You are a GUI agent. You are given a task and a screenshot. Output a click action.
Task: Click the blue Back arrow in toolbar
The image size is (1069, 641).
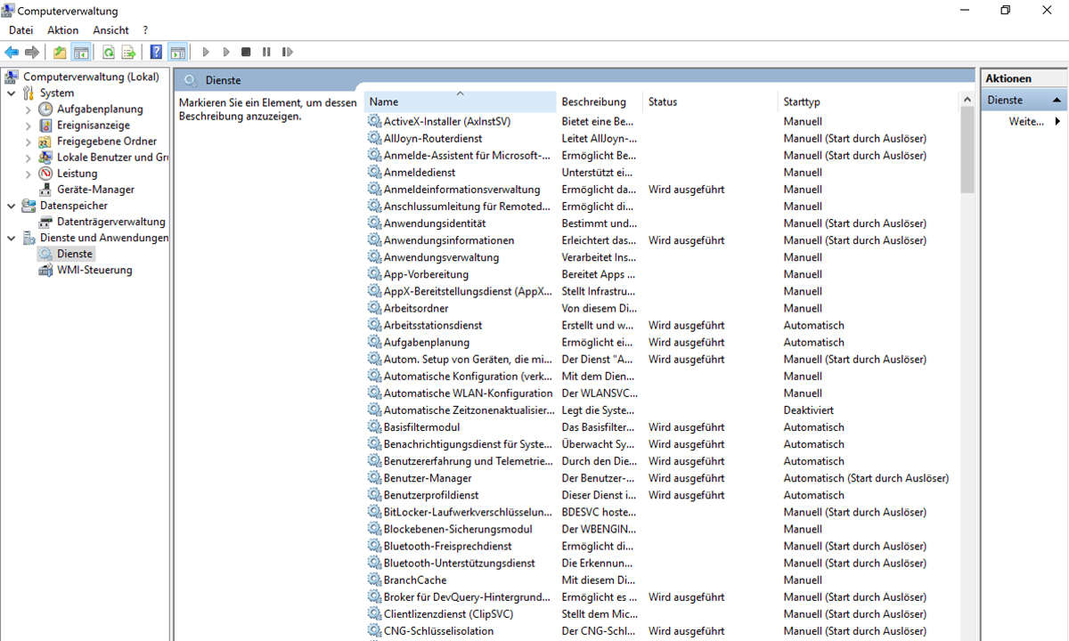tap(12, 53)
